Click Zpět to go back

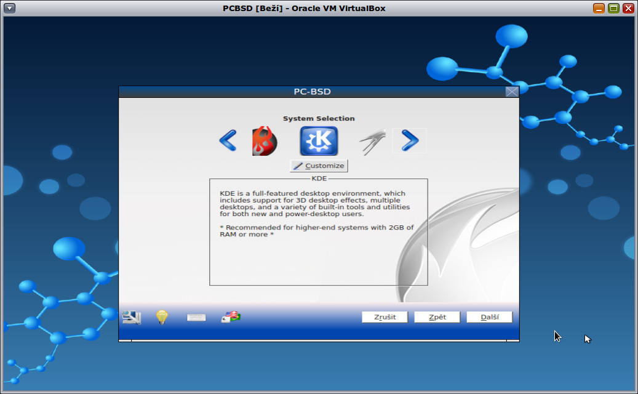(437, 316)
